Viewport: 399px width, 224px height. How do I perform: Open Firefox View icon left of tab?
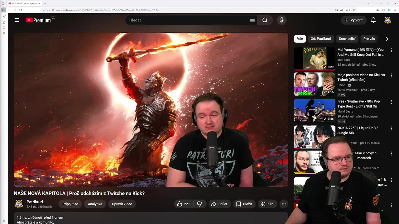click(3, 3)
